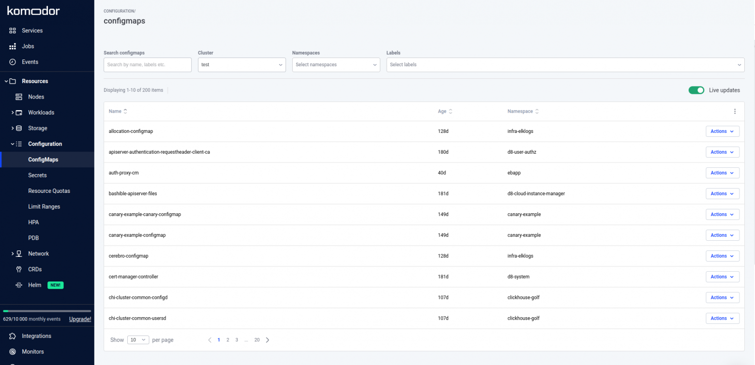Screen dimensions: 755x365
Task: Sort table by Age column arrows
Action: 451,111
